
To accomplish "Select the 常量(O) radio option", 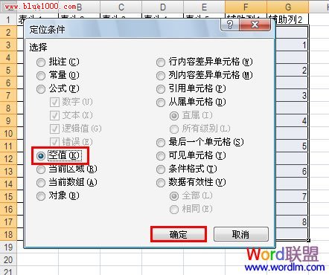I will pos(57,75).
